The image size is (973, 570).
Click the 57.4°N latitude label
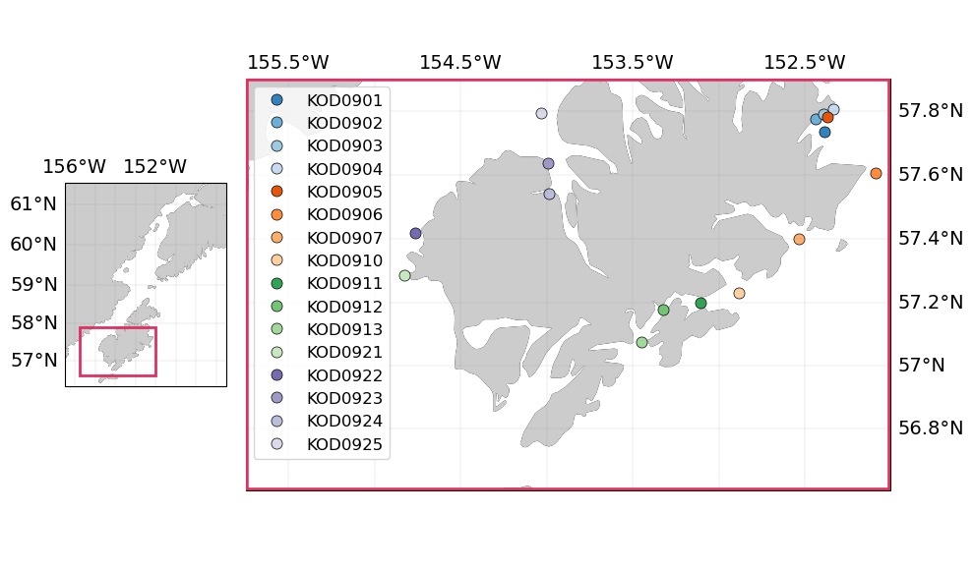click(x=930, y=238)
